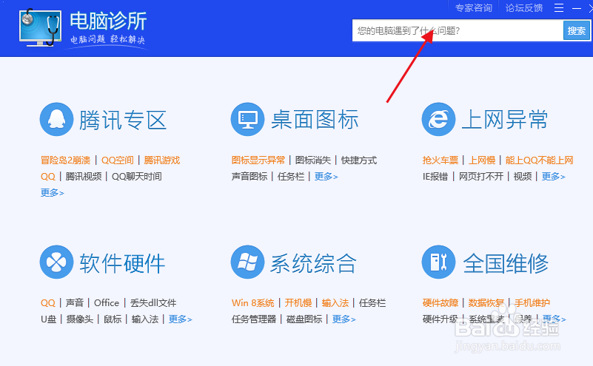The width and height of the screenshot is (593, 366).
Task: Select the 声音 link under 软件硬件
Action: pyautogui.click(x=75, y=303)
